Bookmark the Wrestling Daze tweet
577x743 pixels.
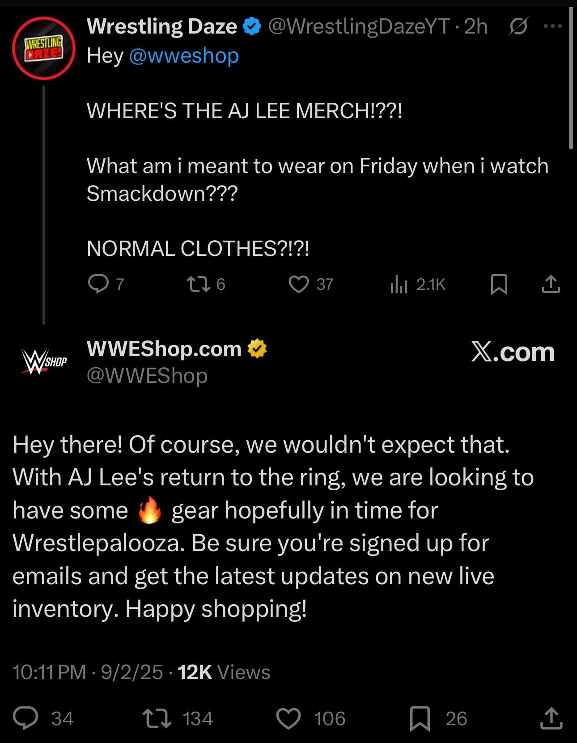[500, 284]
